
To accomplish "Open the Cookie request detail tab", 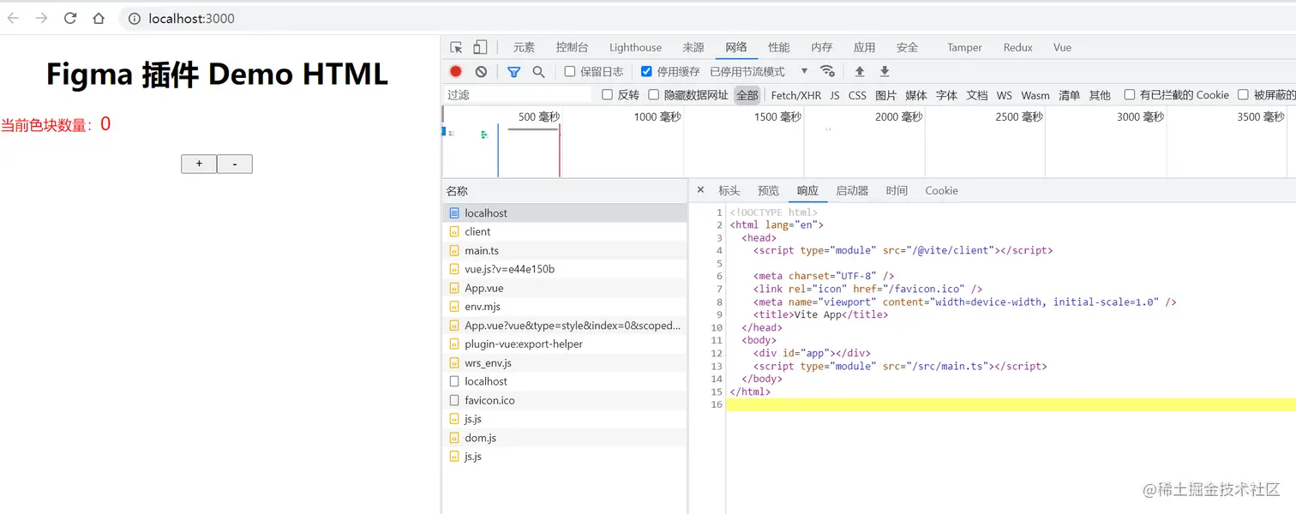I will (941, 190).
